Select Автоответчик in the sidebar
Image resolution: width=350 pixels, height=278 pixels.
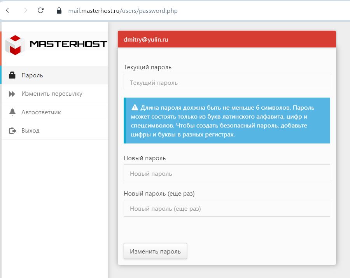pos(55,112)
